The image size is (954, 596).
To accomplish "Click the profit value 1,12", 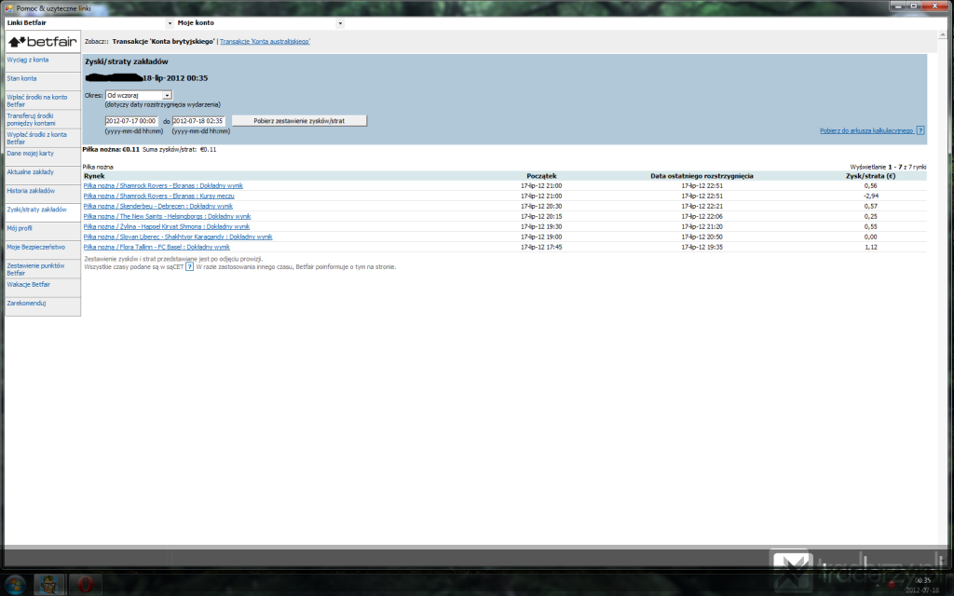I will coord(871,248).
